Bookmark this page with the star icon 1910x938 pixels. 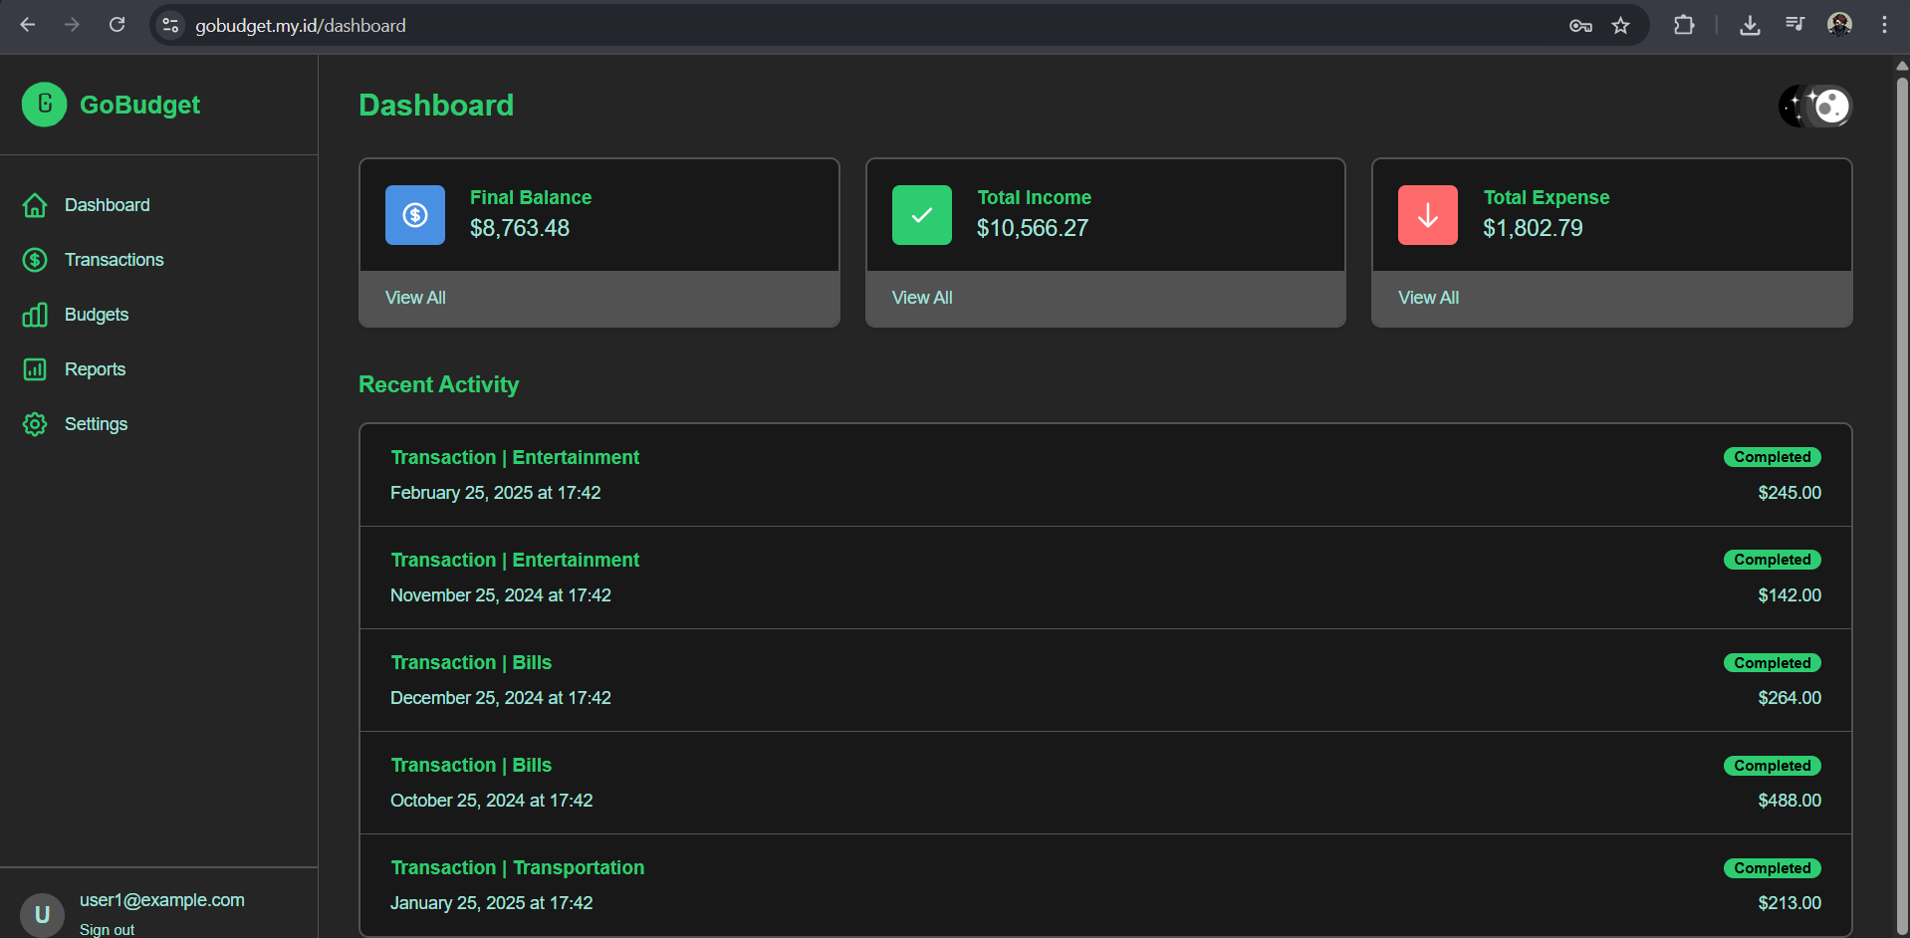pos(1621,26)
